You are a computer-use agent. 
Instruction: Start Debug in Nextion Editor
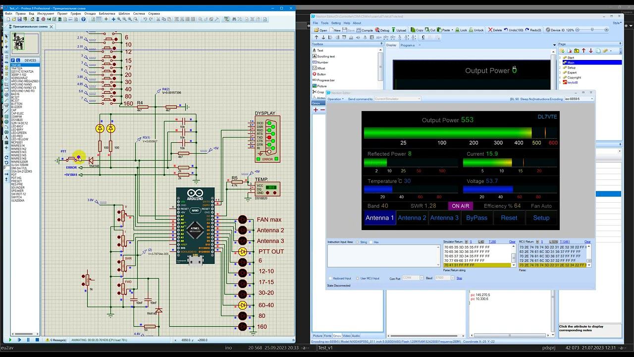click(382, 30)
